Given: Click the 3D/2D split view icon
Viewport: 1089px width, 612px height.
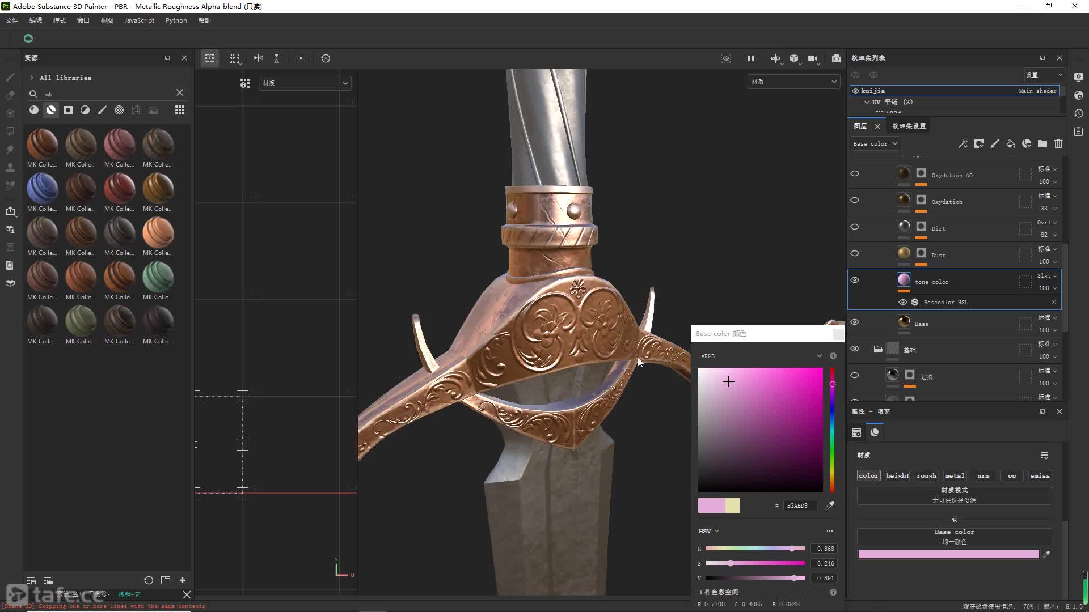Looking at the screenshot, I should pyautogui.click(x=209, y=58).
